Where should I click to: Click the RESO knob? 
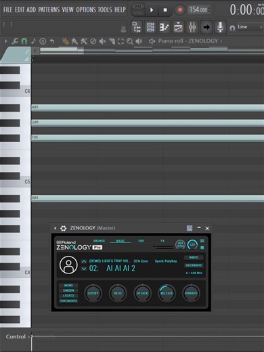coord(118,293)
